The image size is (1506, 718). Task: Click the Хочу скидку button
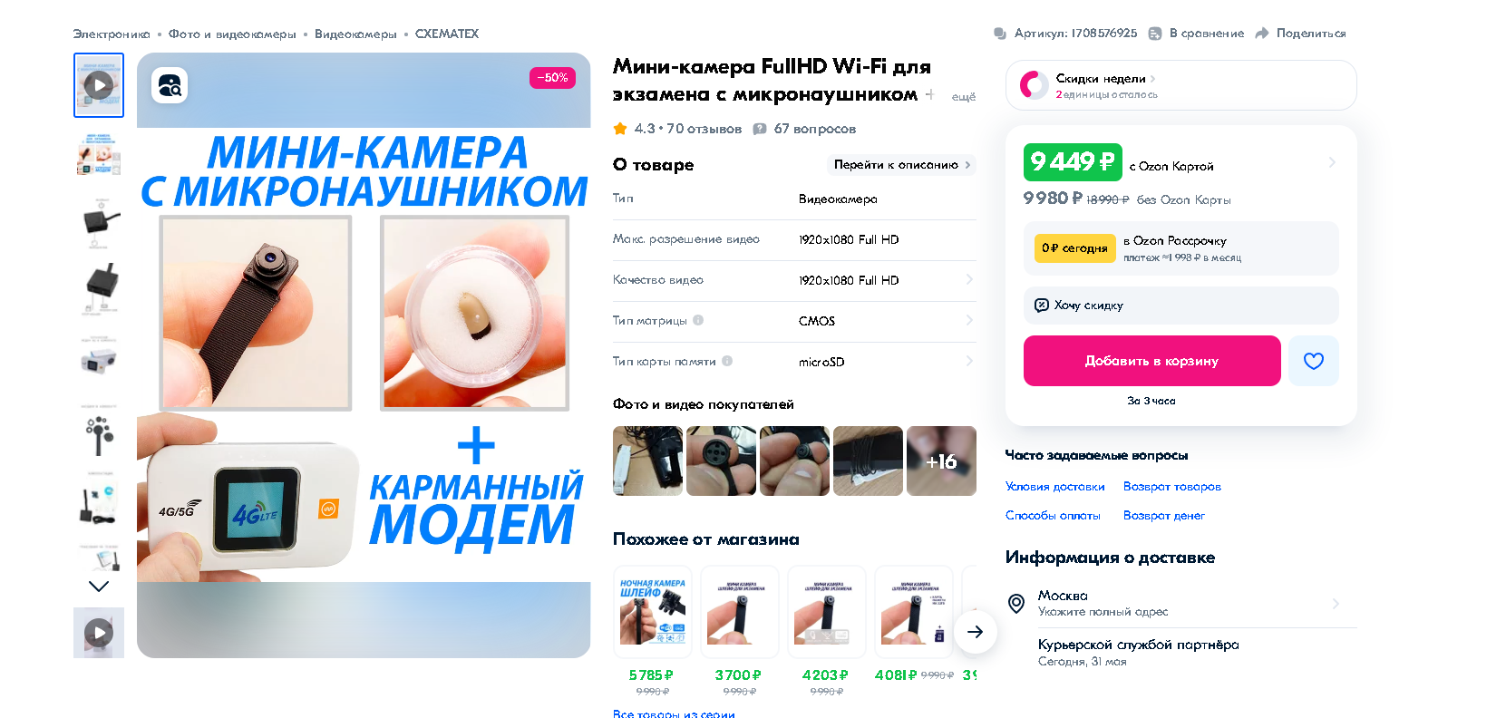(1181, 306)
